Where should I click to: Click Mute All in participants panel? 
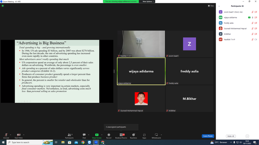(x=231, y=136)
